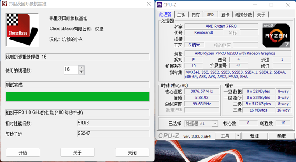Open the 测试分数 tab

(x=243, y=14)
